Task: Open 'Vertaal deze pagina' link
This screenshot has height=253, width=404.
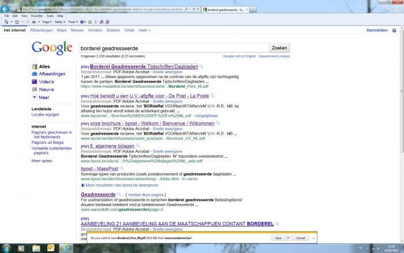Action: pos(145,195)
